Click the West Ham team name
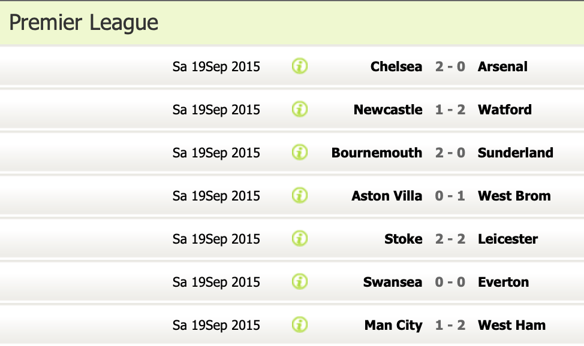 point(511,325)
